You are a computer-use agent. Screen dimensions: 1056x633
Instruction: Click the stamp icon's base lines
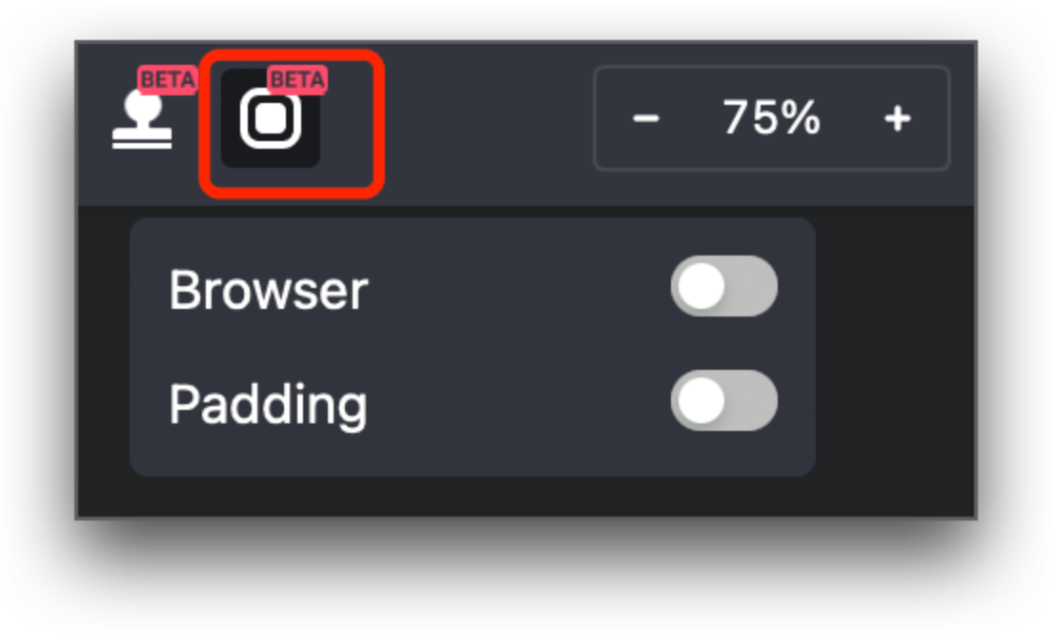[142, 141]
